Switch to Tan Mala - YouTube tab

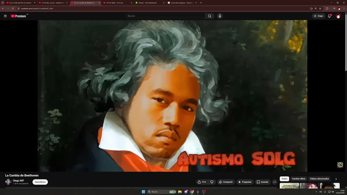click(117, 3)
